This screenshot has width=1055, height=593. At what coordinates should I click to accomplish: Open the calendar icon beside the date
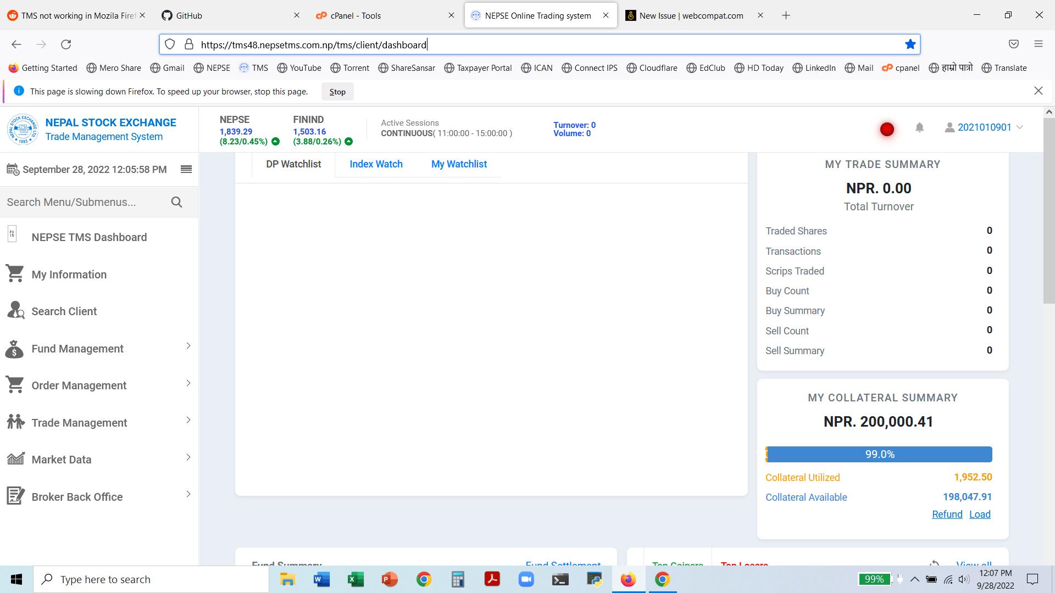pos(12,169)
